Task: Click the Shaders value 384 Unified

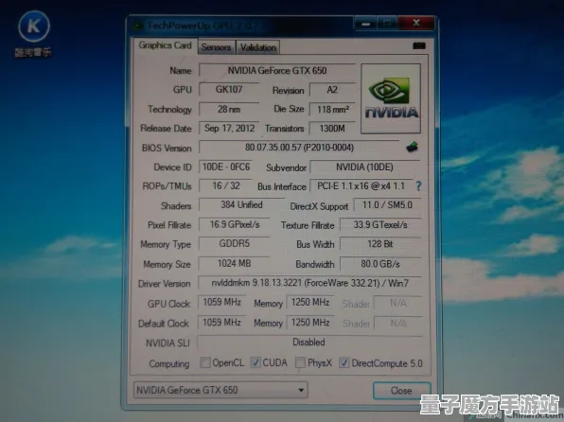Action: 241,204
